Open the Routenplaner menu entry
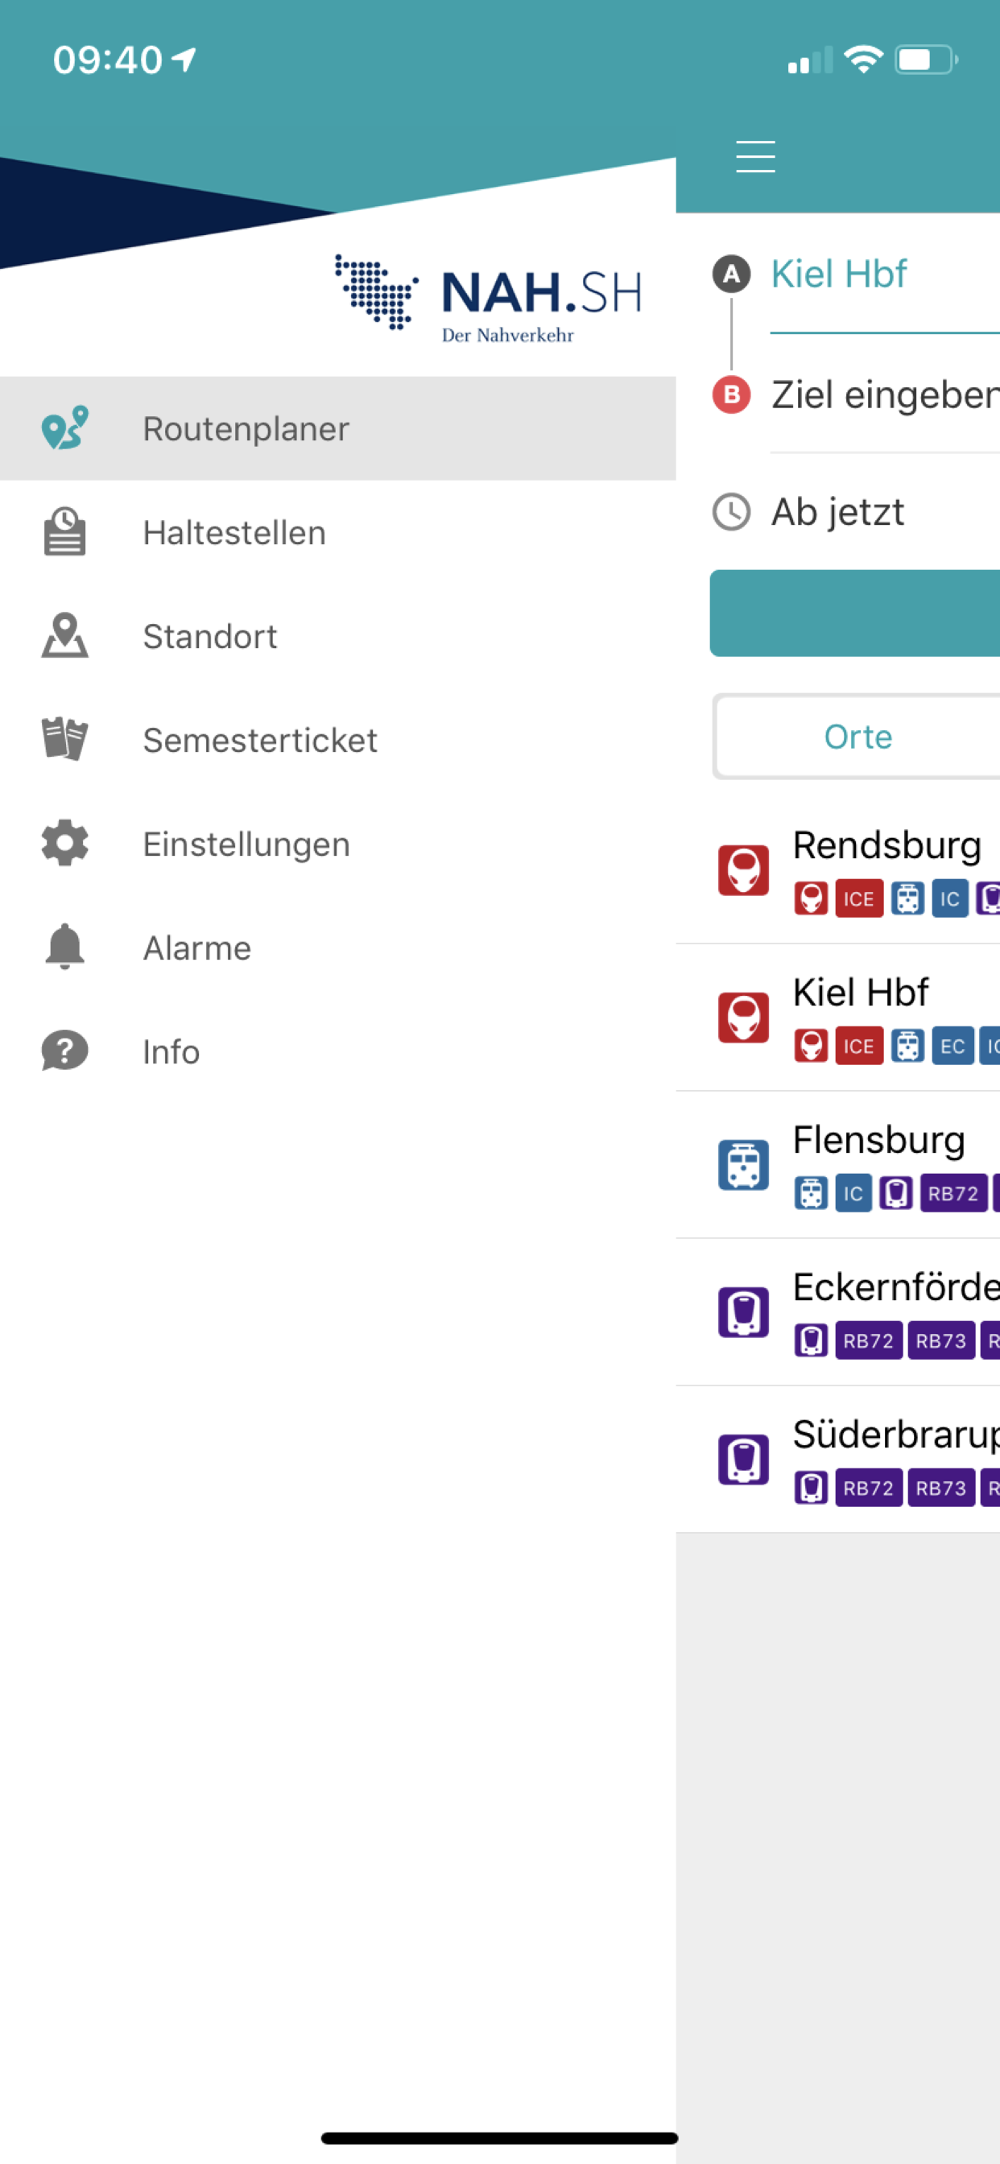The image size is (1000, 2164). pyautogui.click(x=338, y=428)
